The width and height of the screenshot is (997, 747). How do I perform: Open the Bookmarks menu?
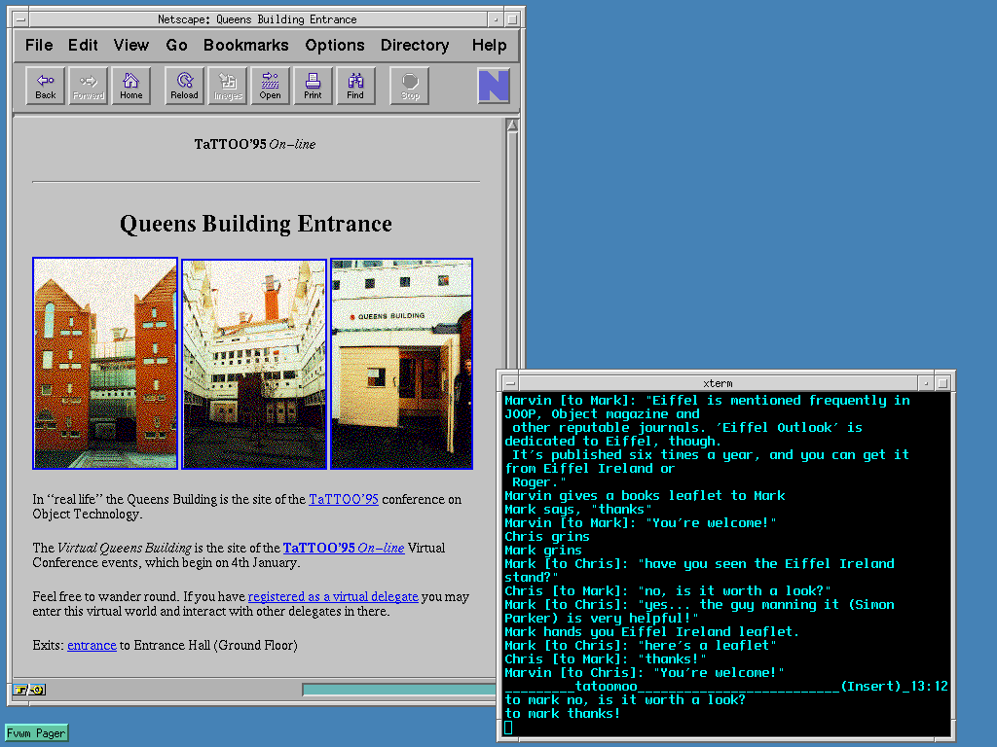245,45
